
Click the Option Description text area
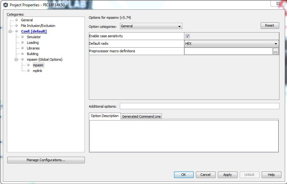point(184,136)
